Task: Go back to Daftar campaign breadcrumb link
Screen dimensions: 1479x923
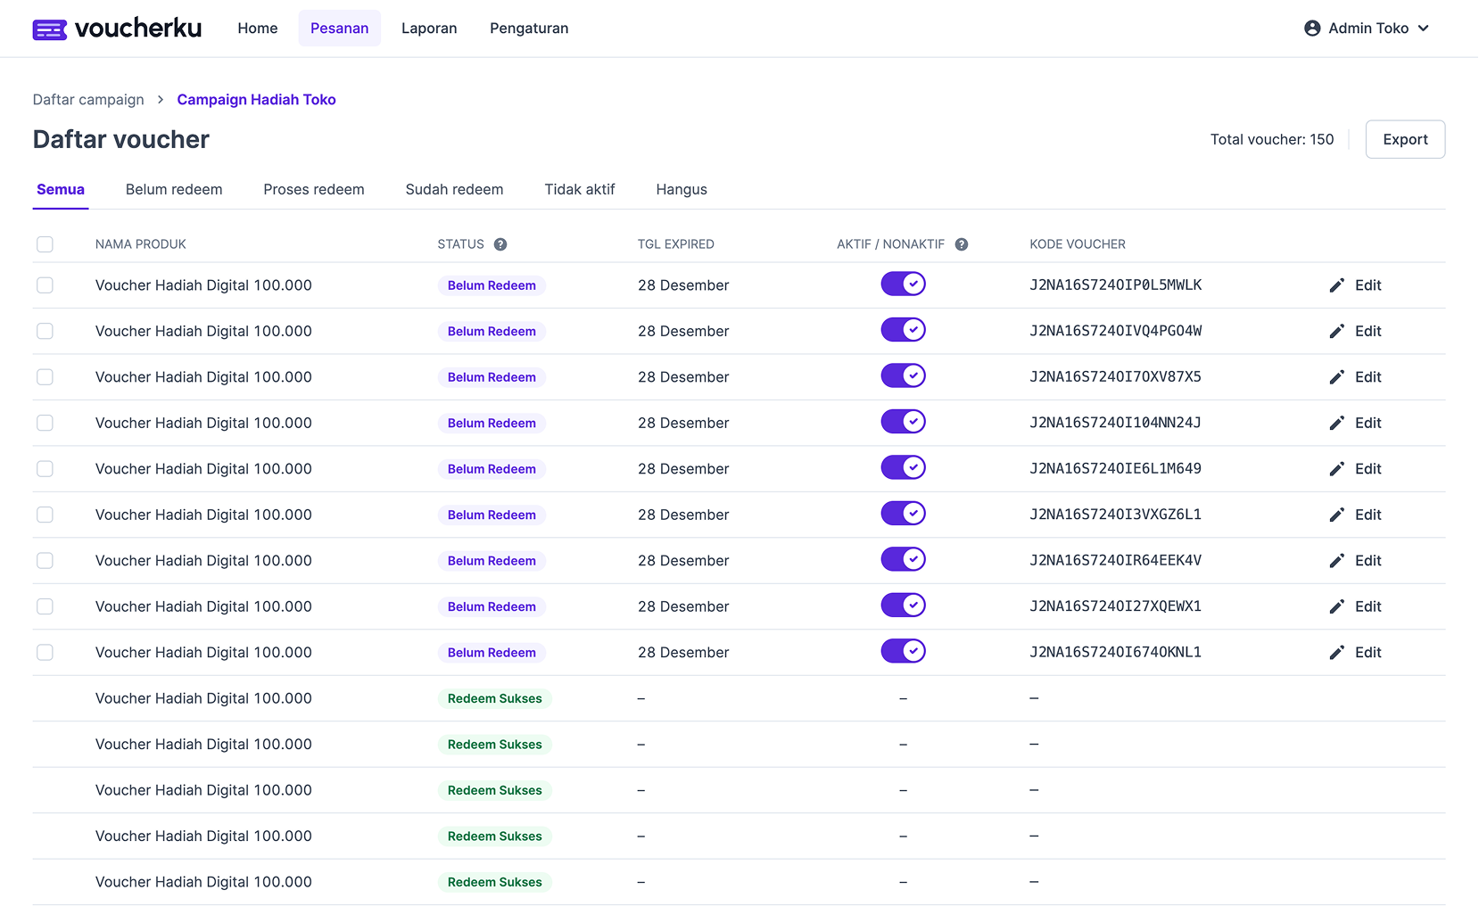Action: 88,100
